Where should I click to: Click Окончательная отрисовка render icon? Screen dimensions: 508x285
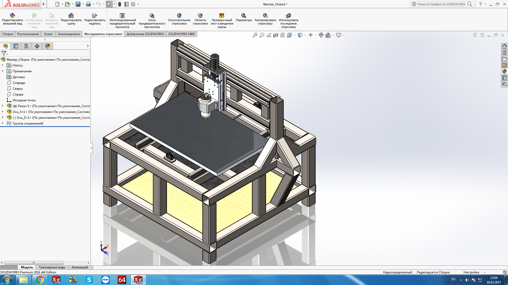click(x=179, y=19)
